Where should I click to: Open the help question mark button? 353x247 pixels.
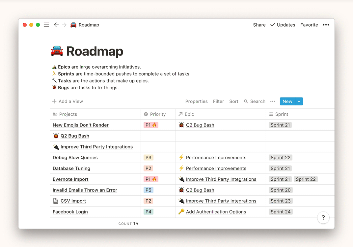pos(323,217)
